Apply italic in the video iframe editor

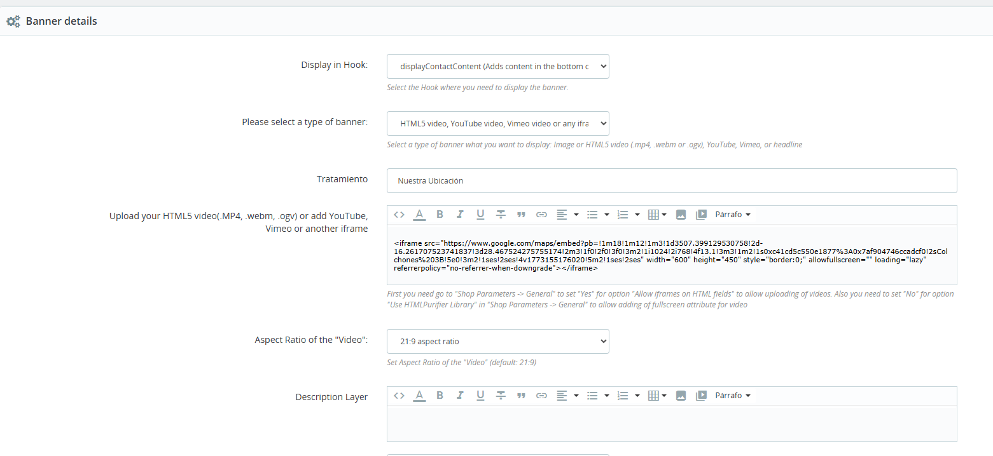tap(460, 215)
